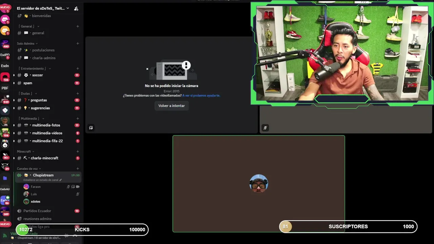The height and width of the screenshot is (244, 434).
Task: Open the top NUEVO unread indicator
Action: click(5, 7)
